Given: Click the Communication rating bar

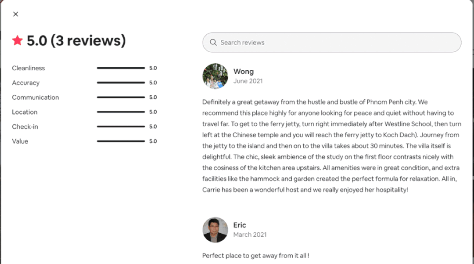Looking at the screenshot, I should [x=121, y=97].
